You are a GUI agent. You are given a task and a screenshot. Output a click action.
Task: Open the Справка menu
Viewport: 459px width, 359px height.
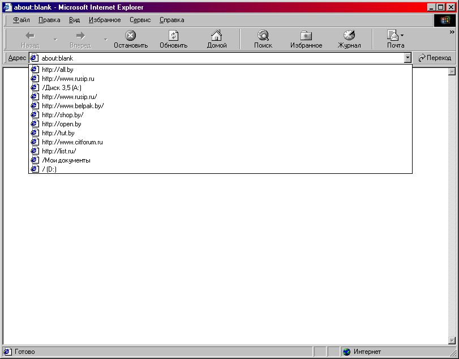tap(172, 20)
